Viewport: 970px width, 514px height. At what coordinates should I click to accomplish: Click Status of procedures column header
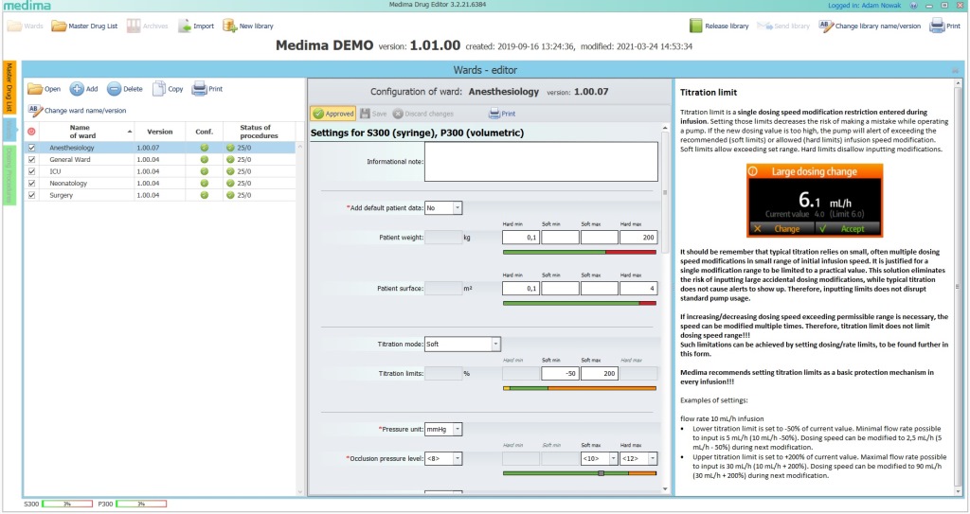click(x=259, y=132)
